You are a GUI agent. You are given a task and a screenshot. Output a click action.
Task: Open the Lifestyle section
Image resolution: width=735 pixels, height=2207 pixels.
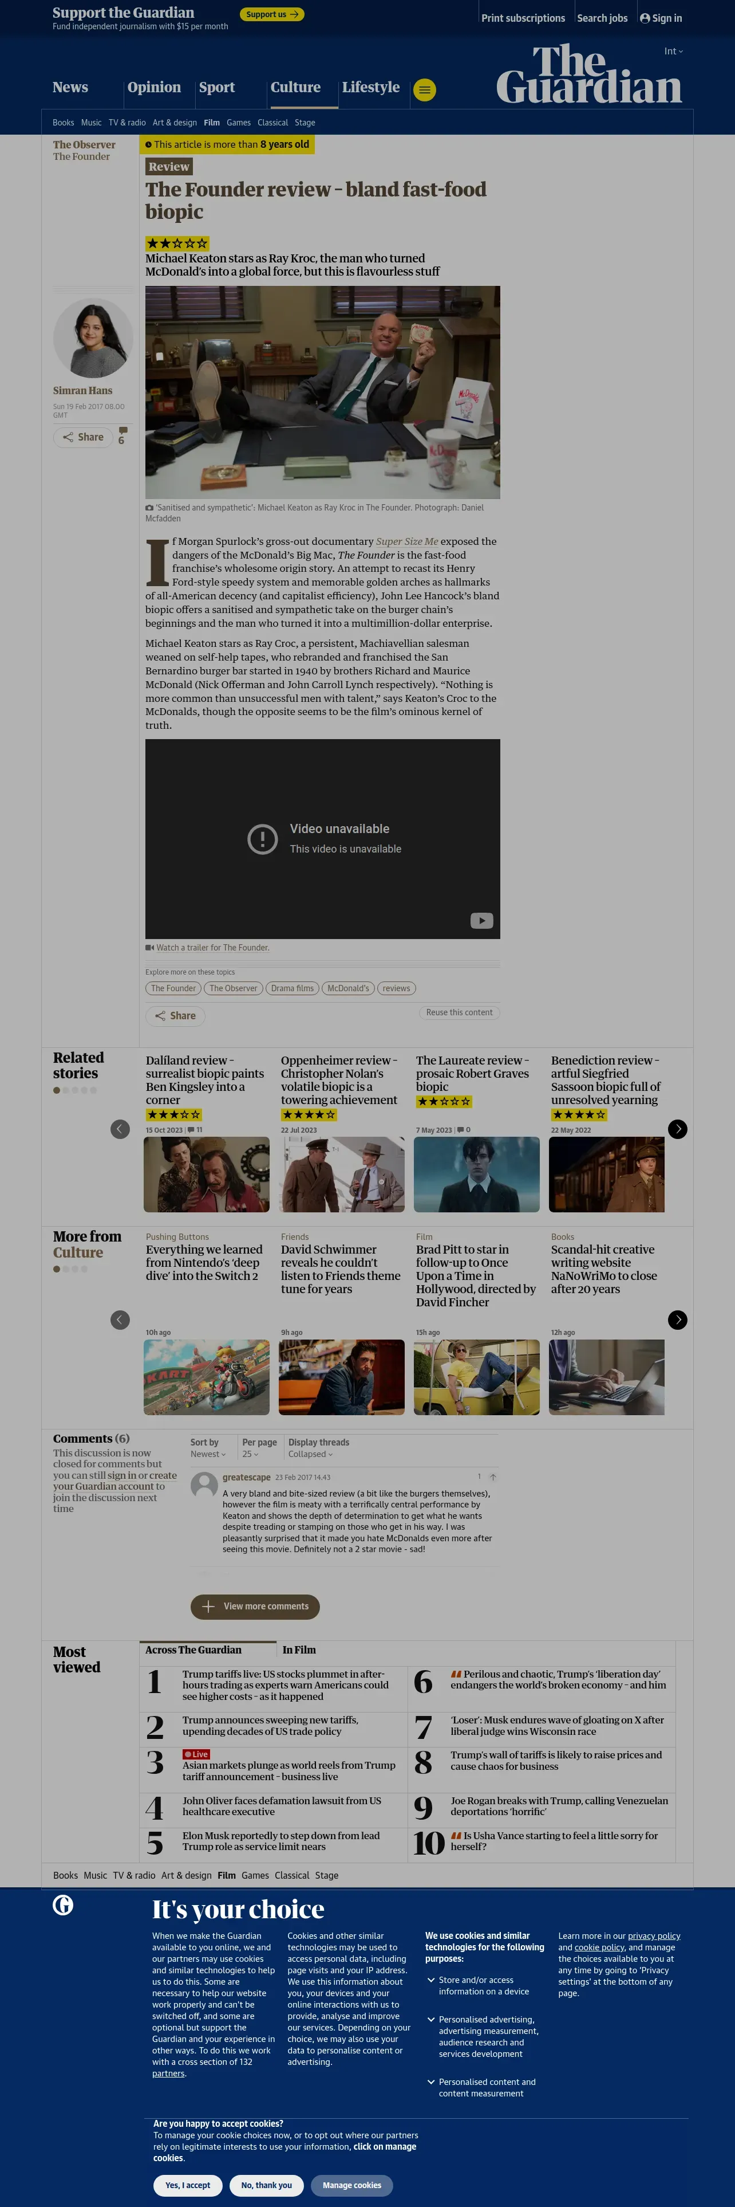coord(370,88)
